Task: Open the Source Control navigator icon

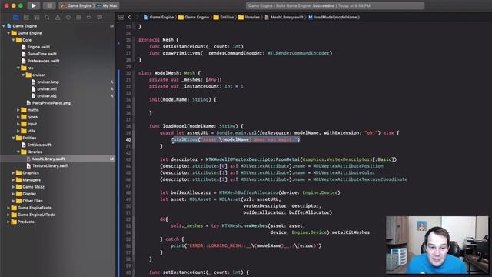Action: (x=26, y=18)
